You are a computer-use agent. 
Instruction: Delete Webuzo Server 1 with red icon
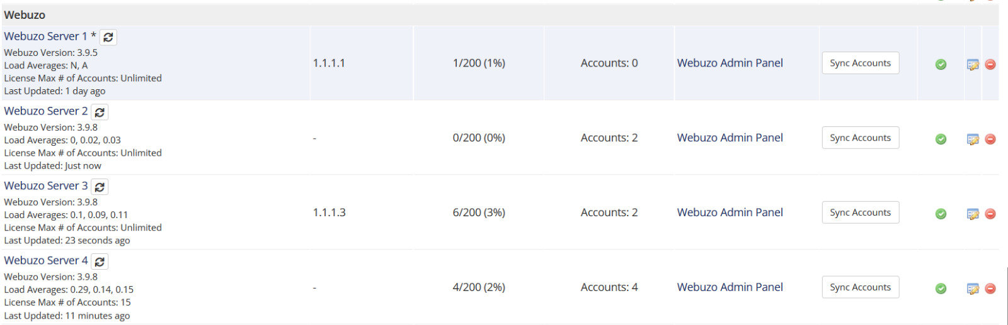tap(990, 64)
